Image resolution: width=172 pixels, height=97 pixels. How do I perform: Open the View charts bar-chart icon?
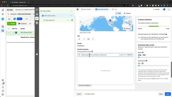point(37,14)
